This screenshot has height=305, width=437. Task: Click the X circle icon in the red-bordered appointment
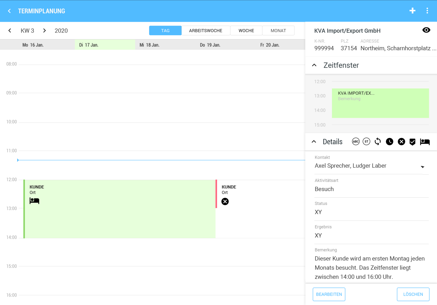(x=225, y=202)
